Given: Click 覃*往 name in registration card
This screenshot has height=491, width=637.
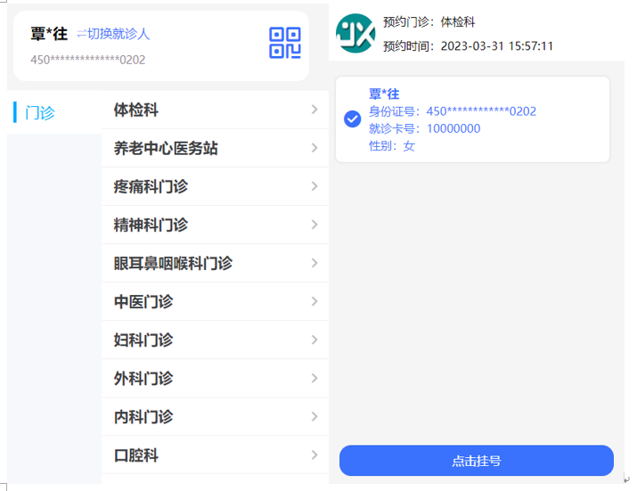Looking at the screenshot, I should pos(384,94).
